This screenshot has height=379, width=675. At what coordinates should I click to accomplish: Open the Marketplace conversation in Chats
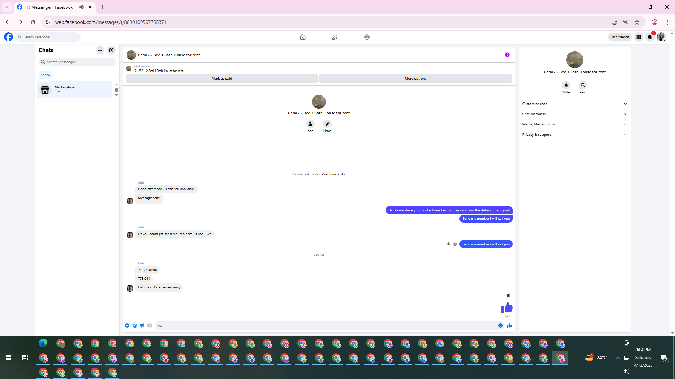point(75,90)
